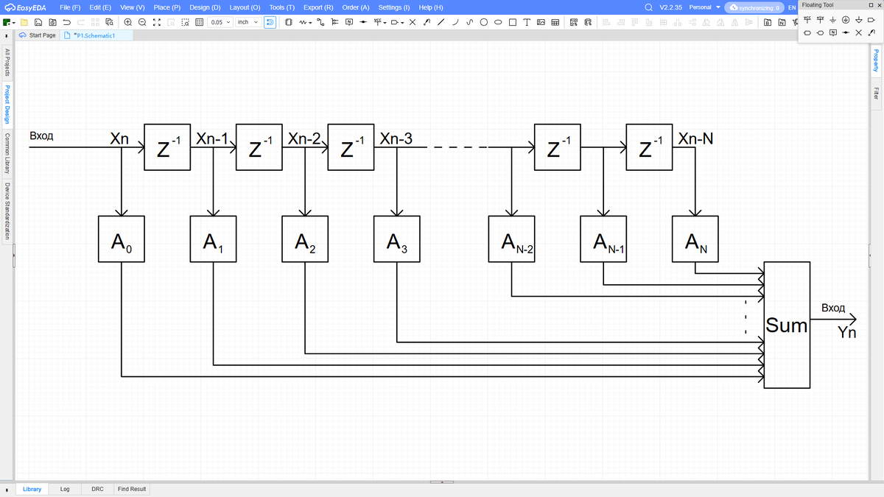This screenshot has width=884, height=497.
Task: Open the All Projects side panel
Action: tap(7, 62)
